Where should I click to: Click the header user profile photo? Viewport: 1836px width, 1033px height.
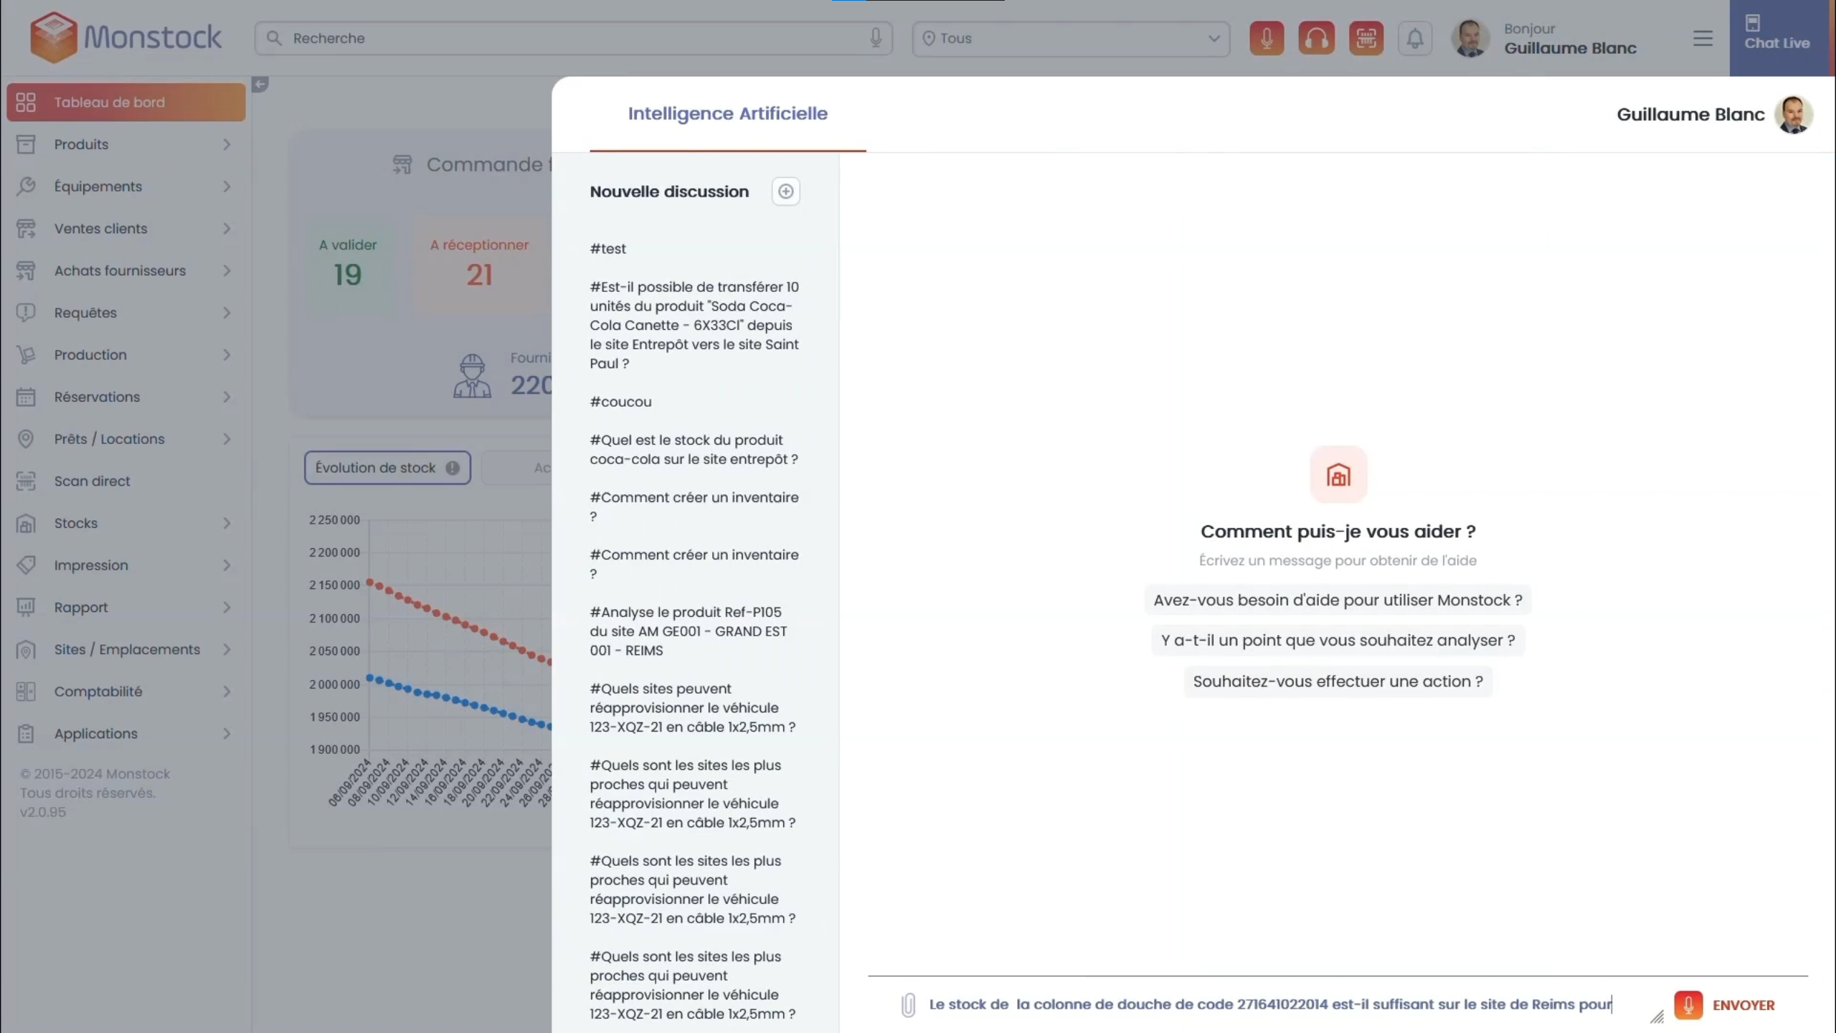point(1470,38)
